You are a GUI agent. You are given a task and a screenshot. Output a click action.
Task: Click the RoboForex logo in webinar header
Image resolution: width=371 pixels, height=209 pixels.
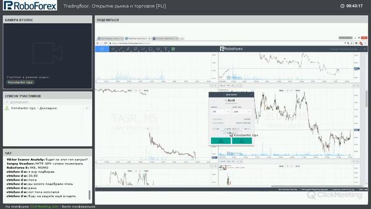pyautogui.click(x=30, y=5)
